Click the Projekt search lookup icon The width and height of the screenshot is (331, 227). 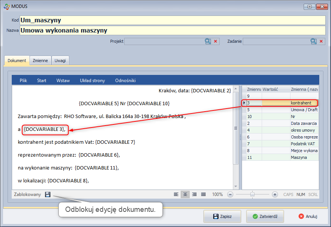208,41
